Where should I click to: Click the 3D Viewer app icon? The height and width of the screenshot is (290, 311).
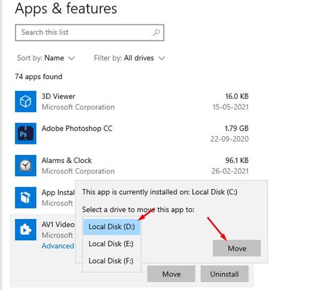tap(26, 101)
